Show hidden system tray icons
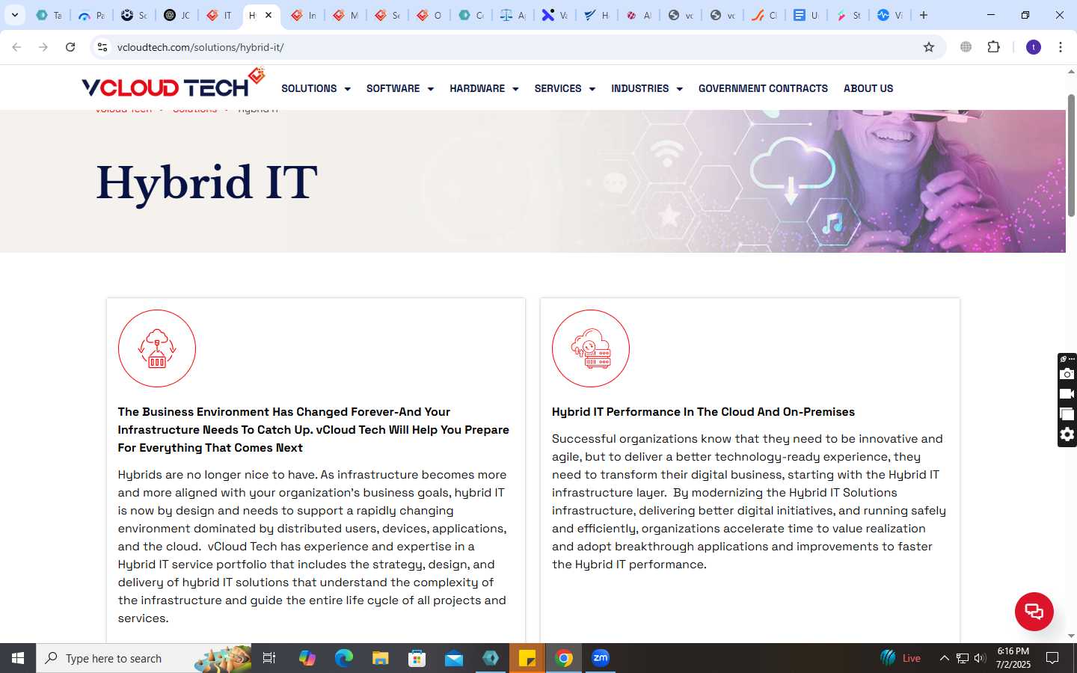 pos(944,658)
